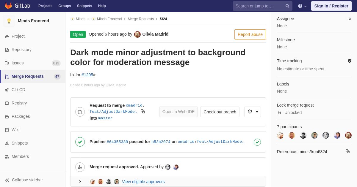Copy the merge request reference

[347, 151]
